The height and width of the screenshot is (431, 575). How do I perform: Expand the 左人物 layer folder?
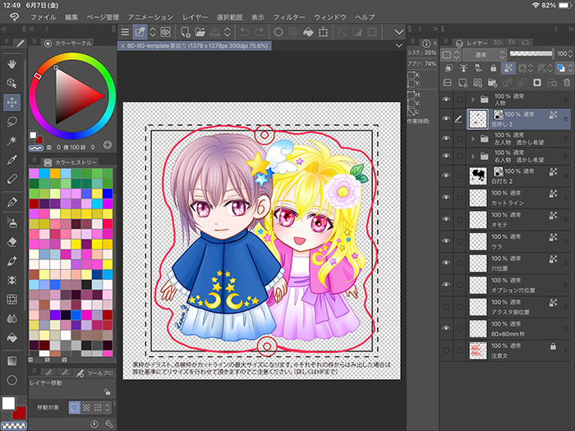(472, 139)
